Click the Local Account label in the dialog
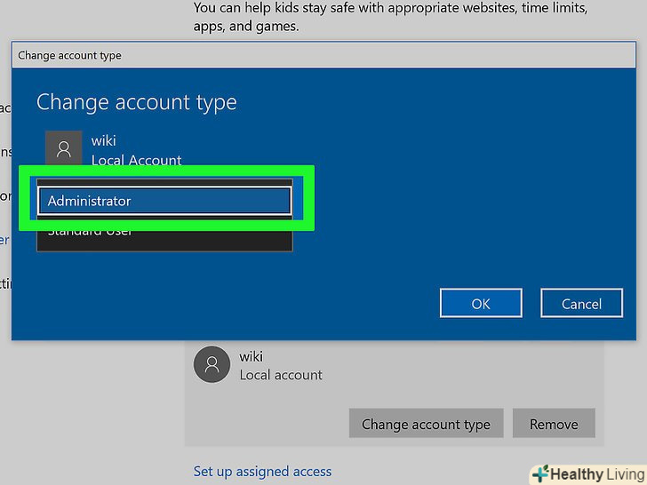647x485 pixels. 136,160
